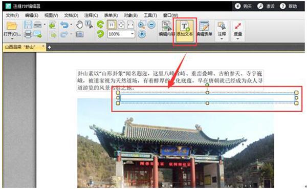Open the 文件(F) menu
Screen dimensions: 307x189
tap(12, 15)
